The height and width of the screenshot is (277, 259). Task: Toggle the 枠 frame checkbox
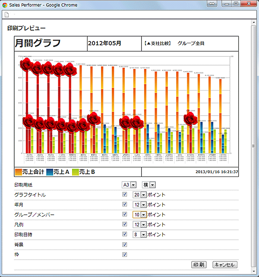[125, 254]
